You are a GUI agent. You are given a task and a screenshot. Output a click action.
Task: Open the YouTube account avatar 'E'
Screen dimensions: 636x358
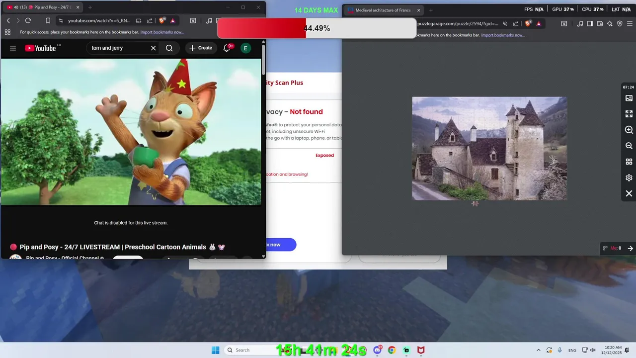[x=245, y=48]
